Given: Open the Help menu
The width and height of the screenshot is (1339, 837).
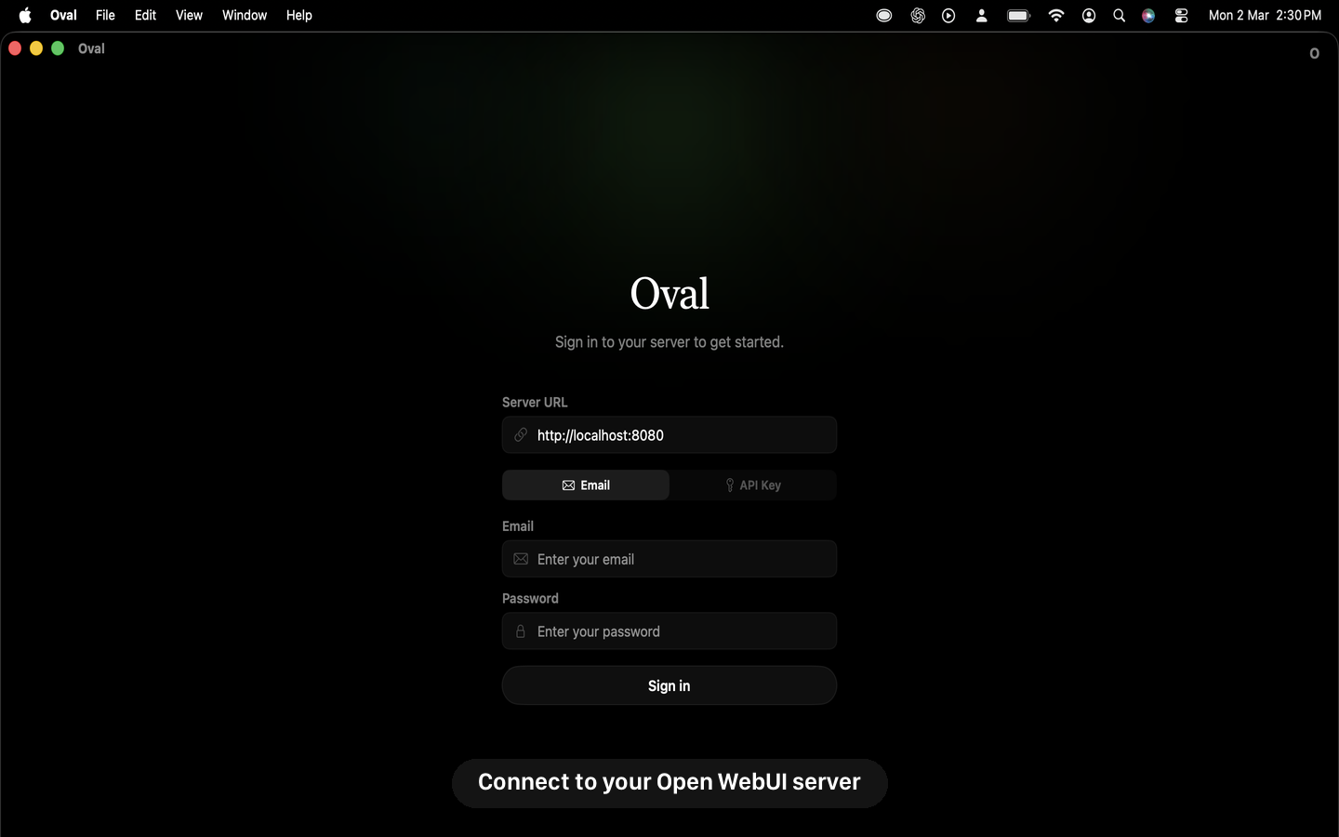Looking at the screenshot, I should coord(298,15).
